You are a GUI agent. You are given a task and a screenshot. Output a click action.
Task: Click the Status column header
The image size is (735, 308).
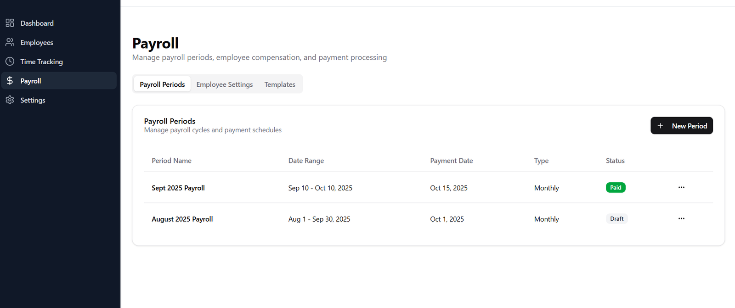click(x=615, y=161)
